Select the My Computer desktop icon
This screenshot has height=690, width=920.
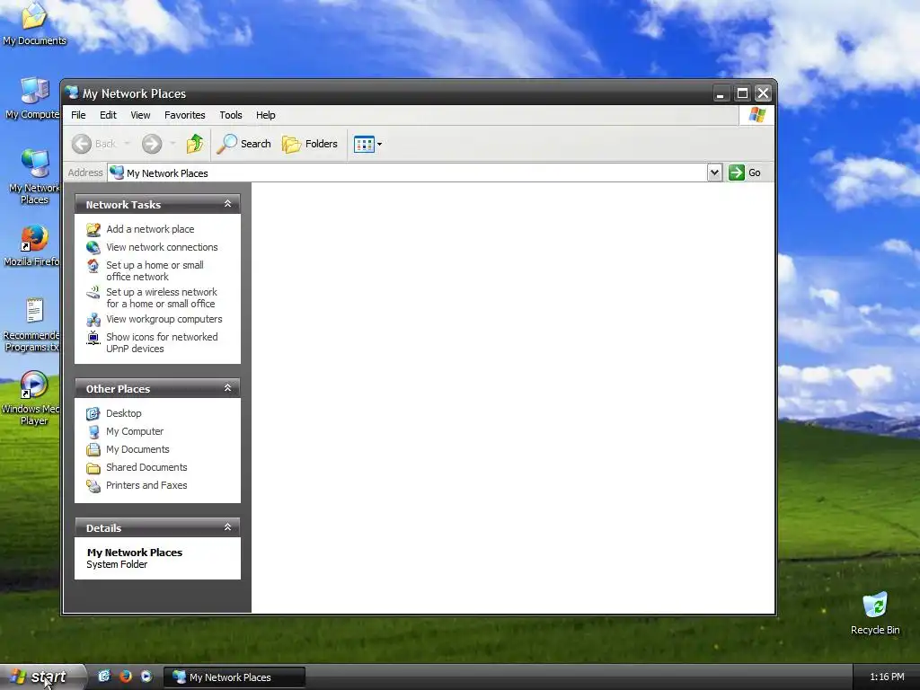(x=33, y=99)
